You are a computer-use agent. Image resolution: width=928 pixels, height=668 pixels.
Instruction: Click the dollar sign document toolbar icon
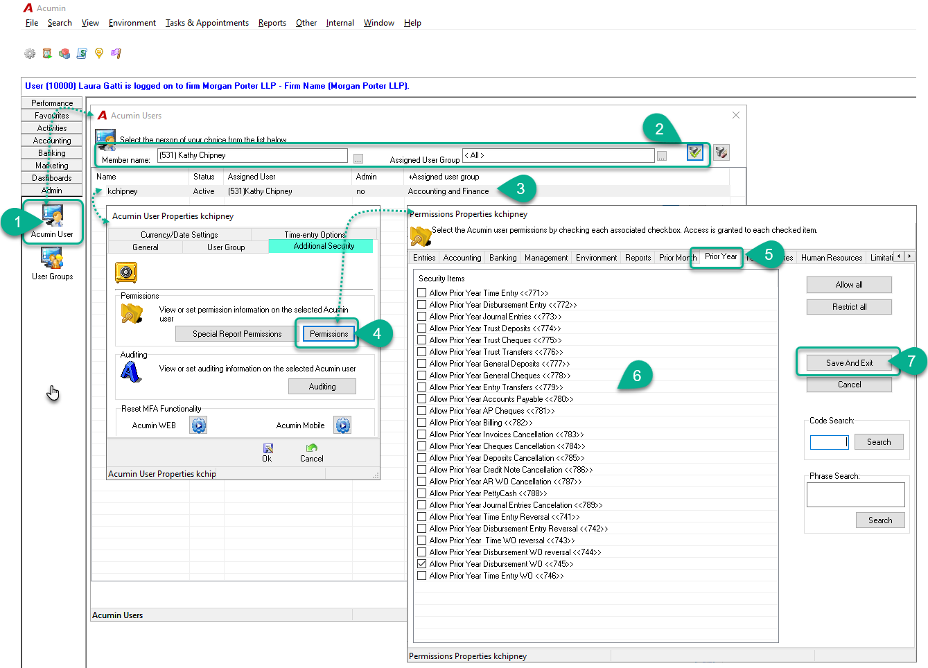click(82, 53)
